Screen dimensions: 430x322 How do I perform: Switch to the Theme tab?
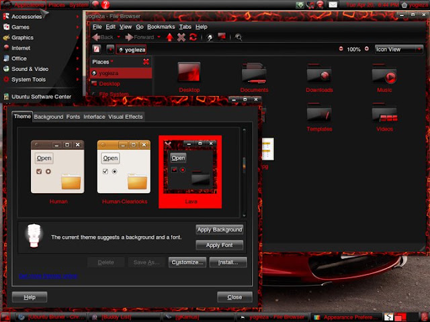22,116
